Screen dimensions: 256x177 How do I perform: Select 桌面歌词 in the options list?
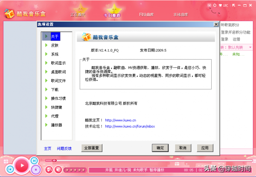58,72
